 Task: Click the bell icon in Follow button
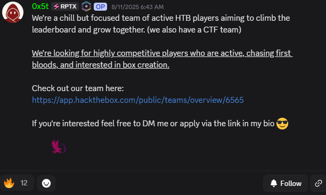pyautogui.click(x=274, y=183)
